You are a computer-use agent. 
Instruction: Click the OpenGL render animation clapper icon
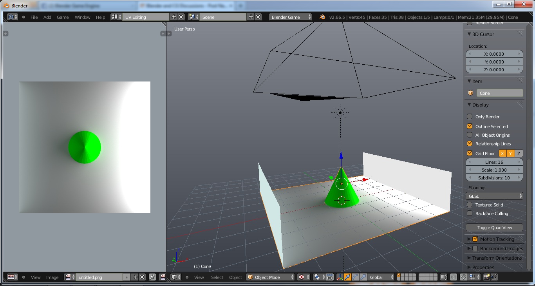click(494, 277)
